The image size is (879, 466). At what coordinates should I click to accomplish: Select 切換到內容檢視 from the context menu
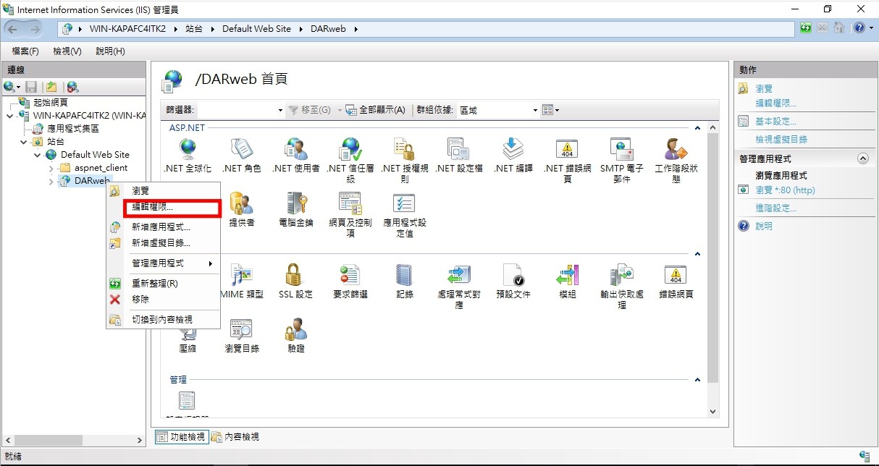pyautogui.click(x=162, y=320)
